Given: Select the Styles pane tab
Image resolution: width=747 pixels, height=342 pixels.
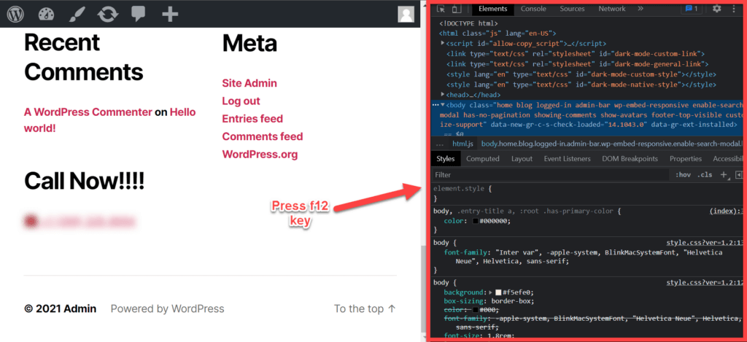Looking at the screenshot, I should 446,159.
